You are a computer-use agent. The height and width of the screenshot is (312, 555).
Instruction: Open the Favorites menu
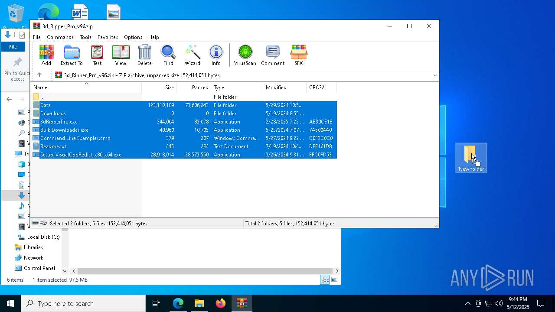108,37
